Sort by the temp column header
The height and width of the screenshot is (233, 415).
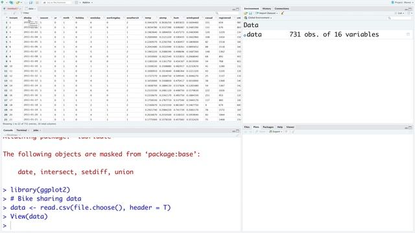(x=148, y=17)
